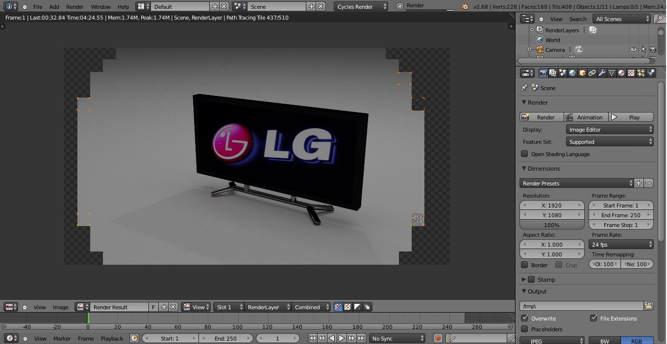Open the Object properties tab
Screen dimensions: 667x344
coord(582,73)
